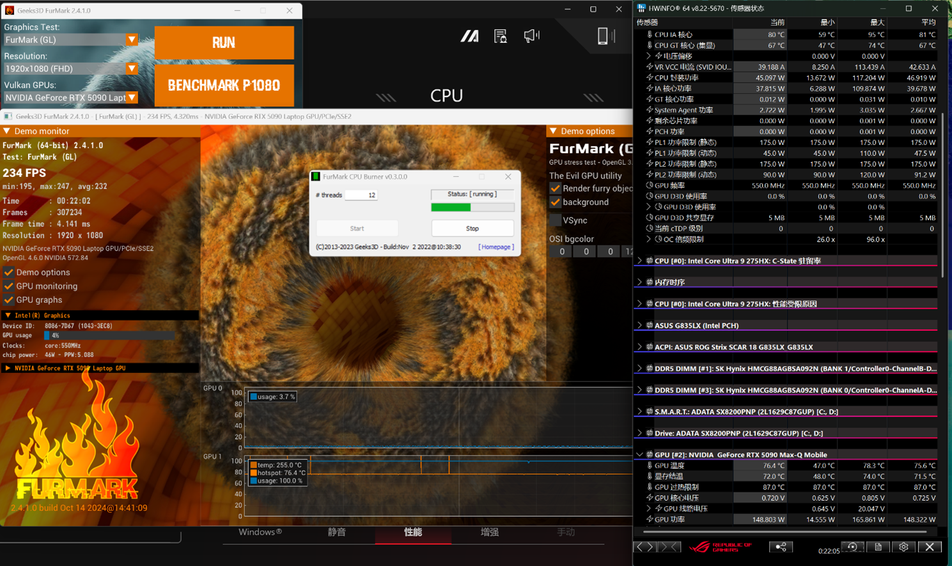Click the FurMark CPU Burner window icon
952x566 pixels.
316,176
